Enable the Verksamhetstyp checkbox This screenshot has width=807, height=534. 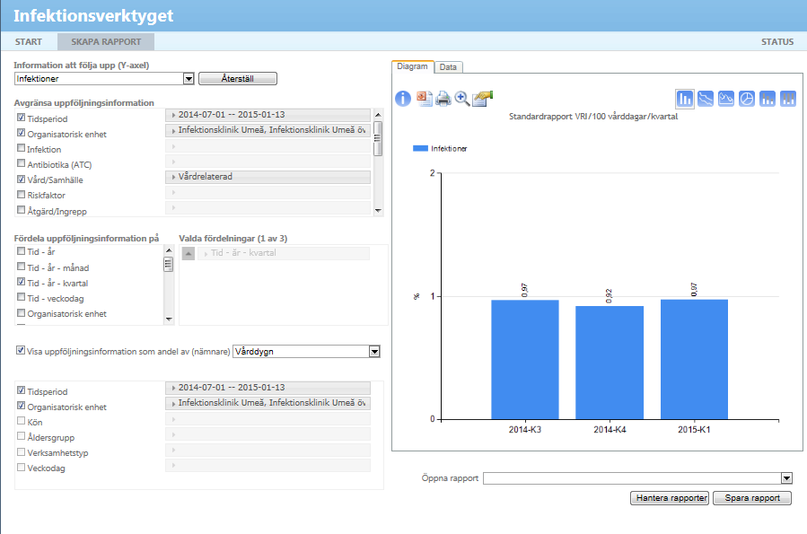[x=22, y=452]
